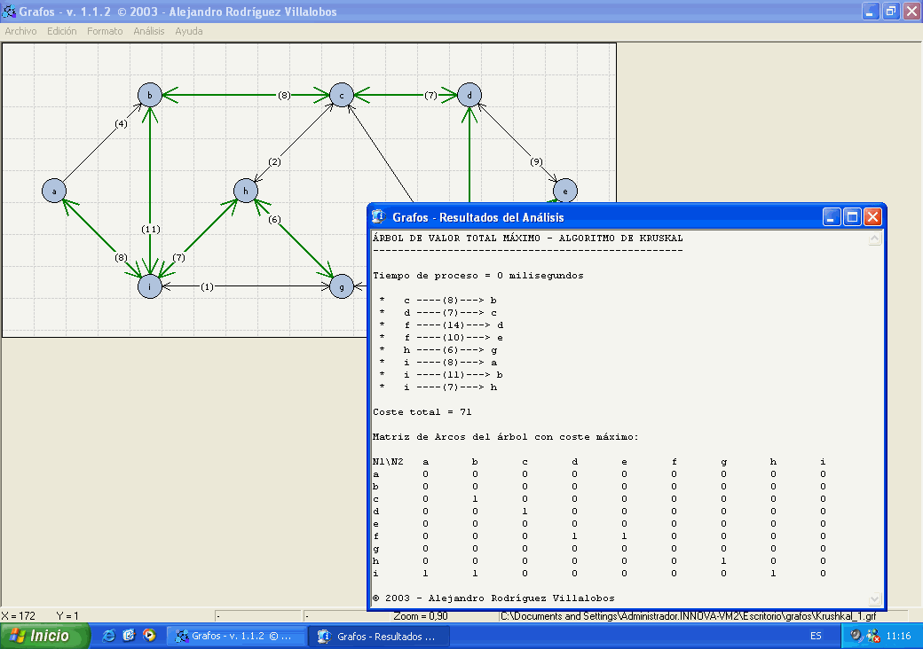The image size is (923, 649).
Task: Select node g in the graph
Action: (342, 286)
